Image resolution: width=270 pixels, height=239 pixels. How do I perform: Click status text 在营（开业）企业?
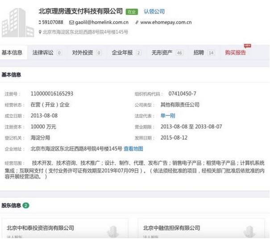50,105
